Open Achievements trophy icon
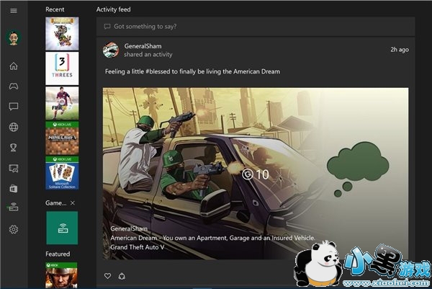The width and height of the screenshot is (432, 289). point(14,148)
